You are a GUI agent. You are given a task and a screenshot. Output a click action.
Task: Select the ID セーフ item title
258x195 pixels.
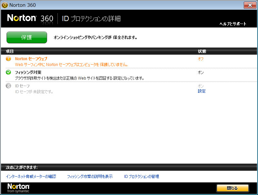point(22,86)
